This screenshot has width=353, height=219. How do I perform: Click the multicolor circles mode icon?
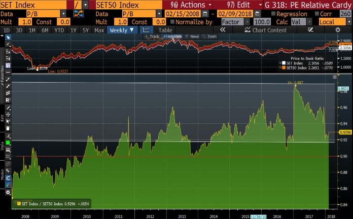click(x=8, y=185)
